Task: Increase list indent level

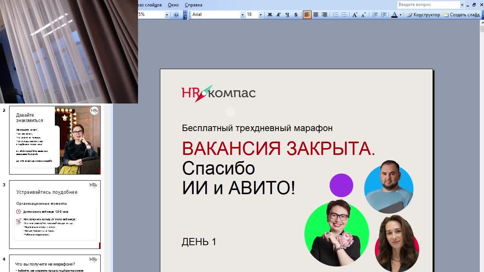Action: pos(383,15)
